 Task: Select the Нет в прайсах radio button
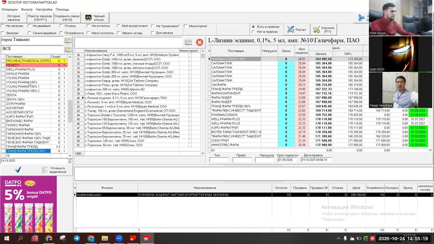pyautogui.click(x=253, y=32)
